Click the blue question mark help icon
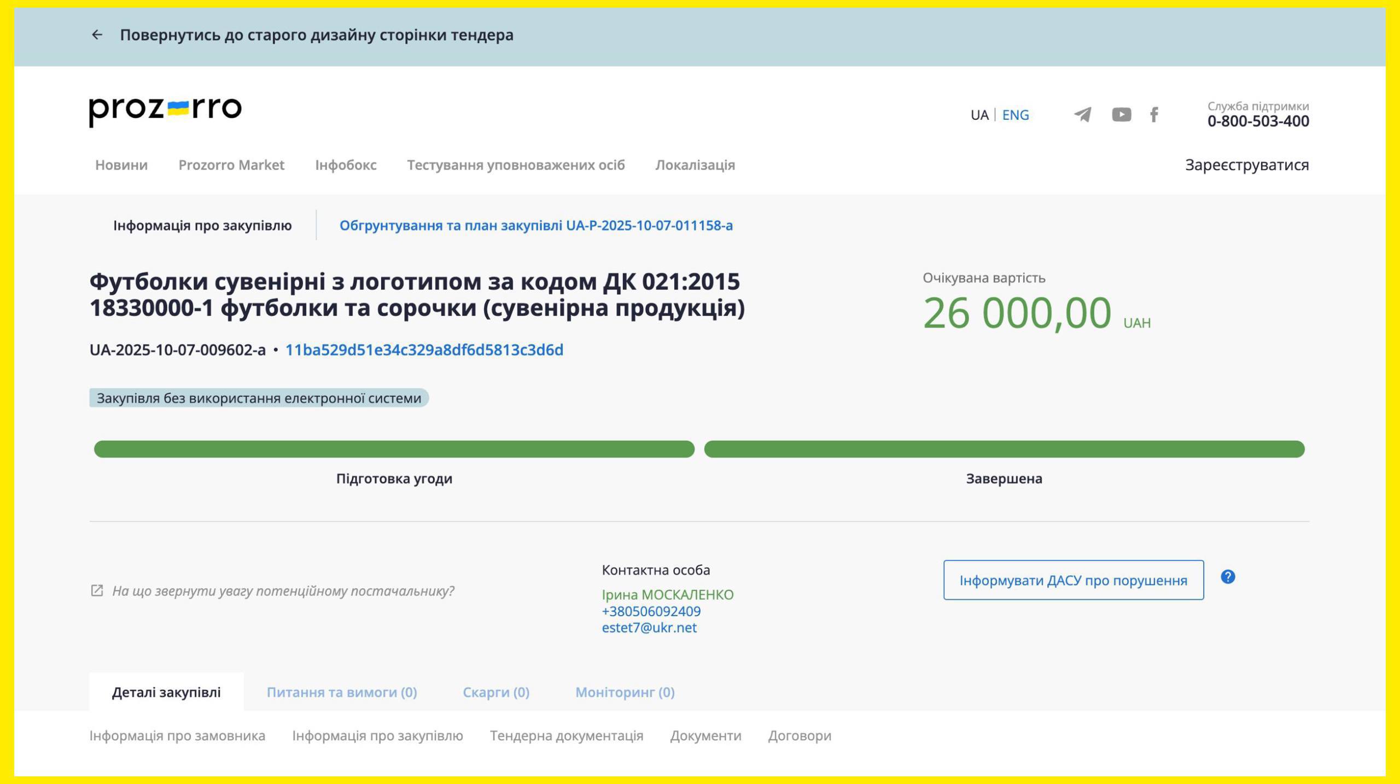The height and width of the screenshot is (784, 1400). [1228, 577]
